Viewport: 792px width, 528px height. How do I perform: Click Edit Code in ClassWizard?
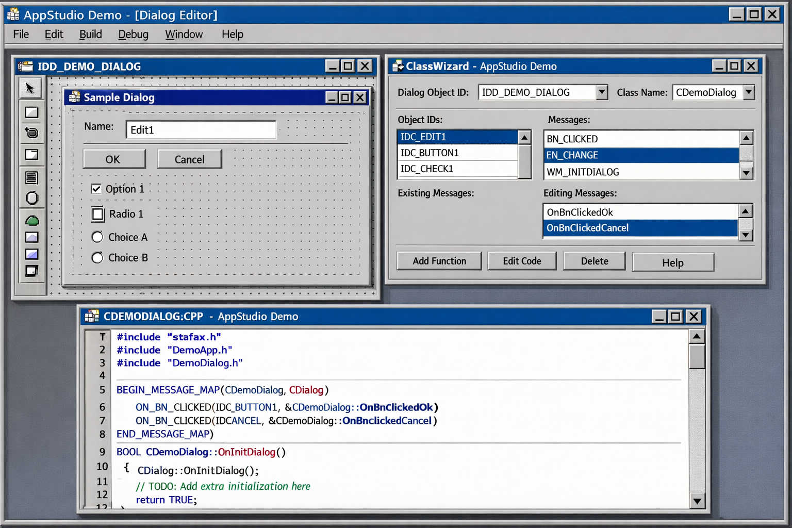(x=521, y=261)
